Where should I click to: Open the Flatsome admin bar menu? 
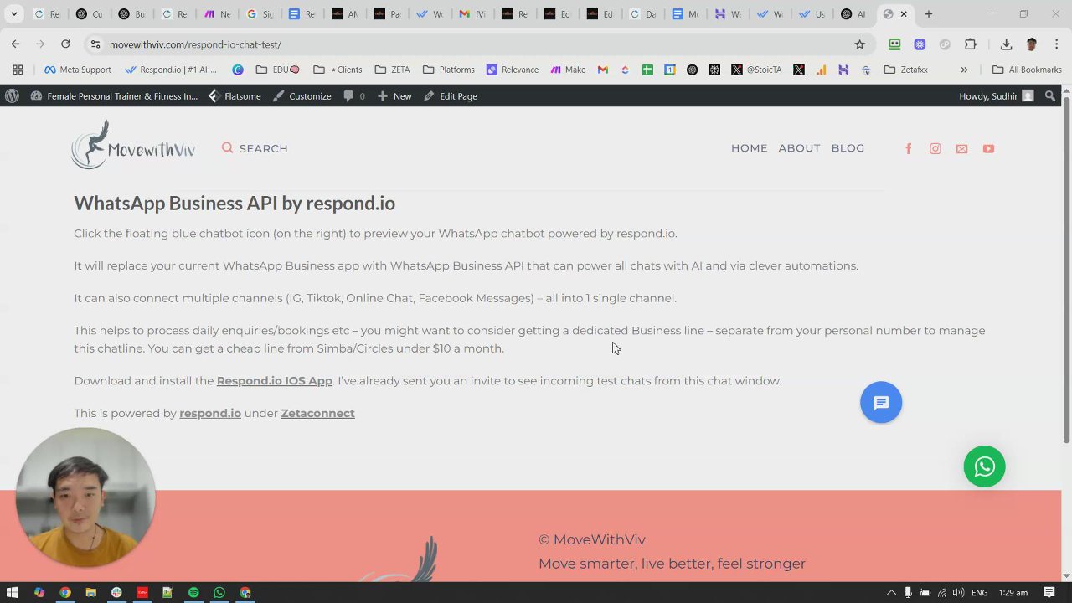pos(234,96)
